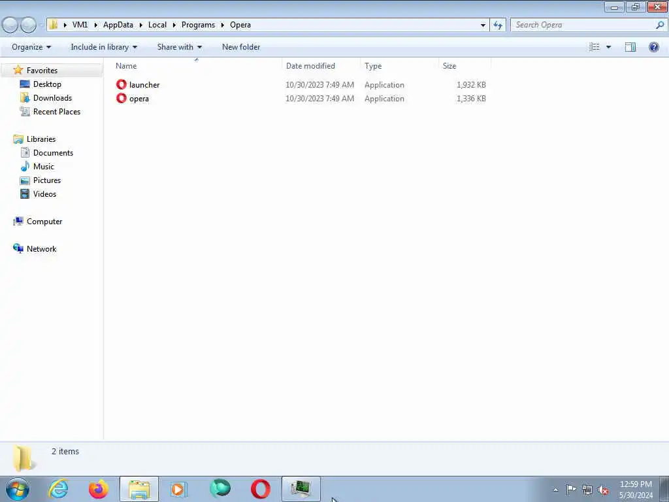Viewport: 669px width, 502px height.
Task: Expand the address bar history dropdown
Action: coord(483,25)
